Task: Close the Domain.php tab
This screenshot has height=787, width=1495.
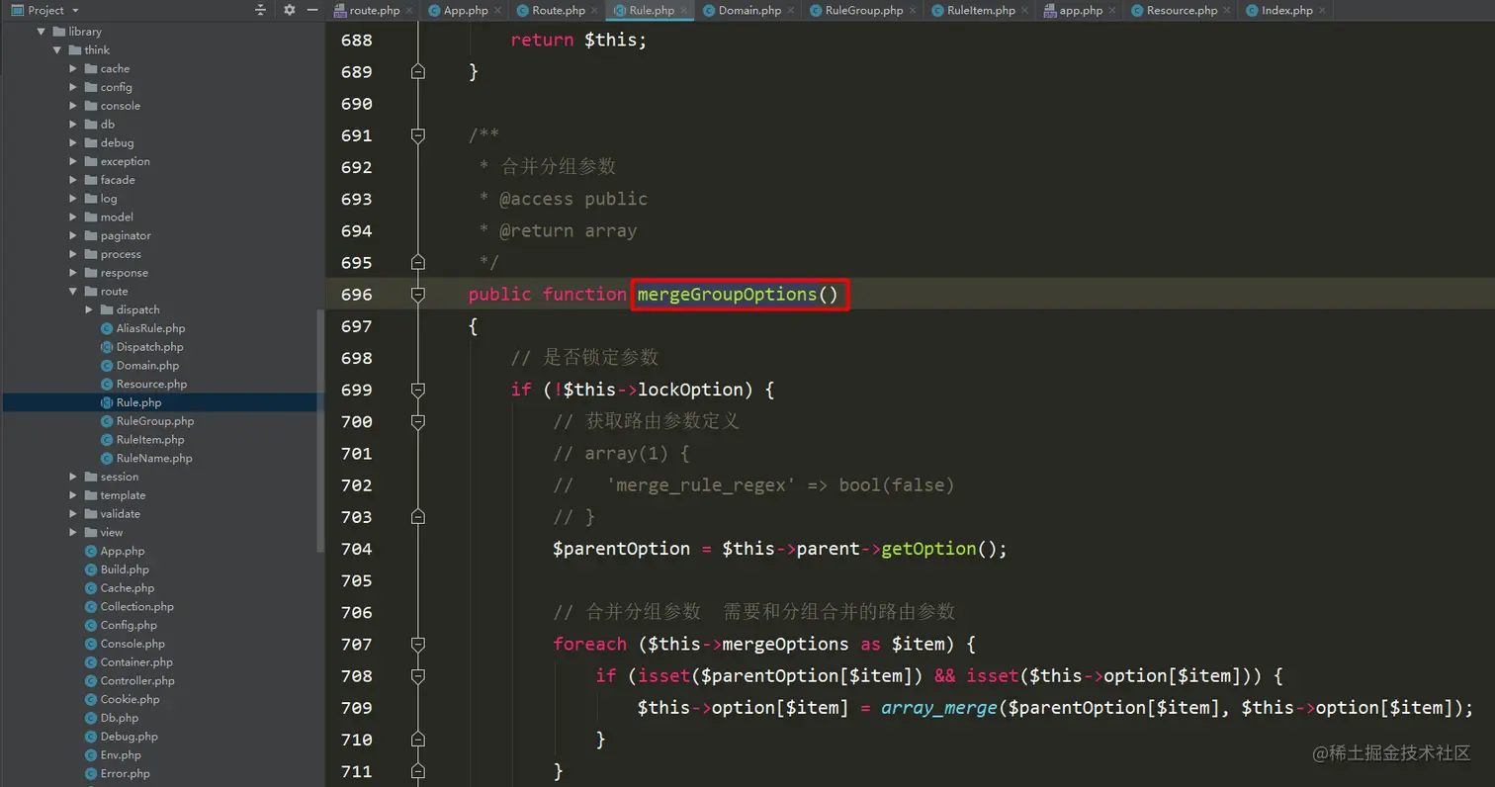Action: [789, 11]
